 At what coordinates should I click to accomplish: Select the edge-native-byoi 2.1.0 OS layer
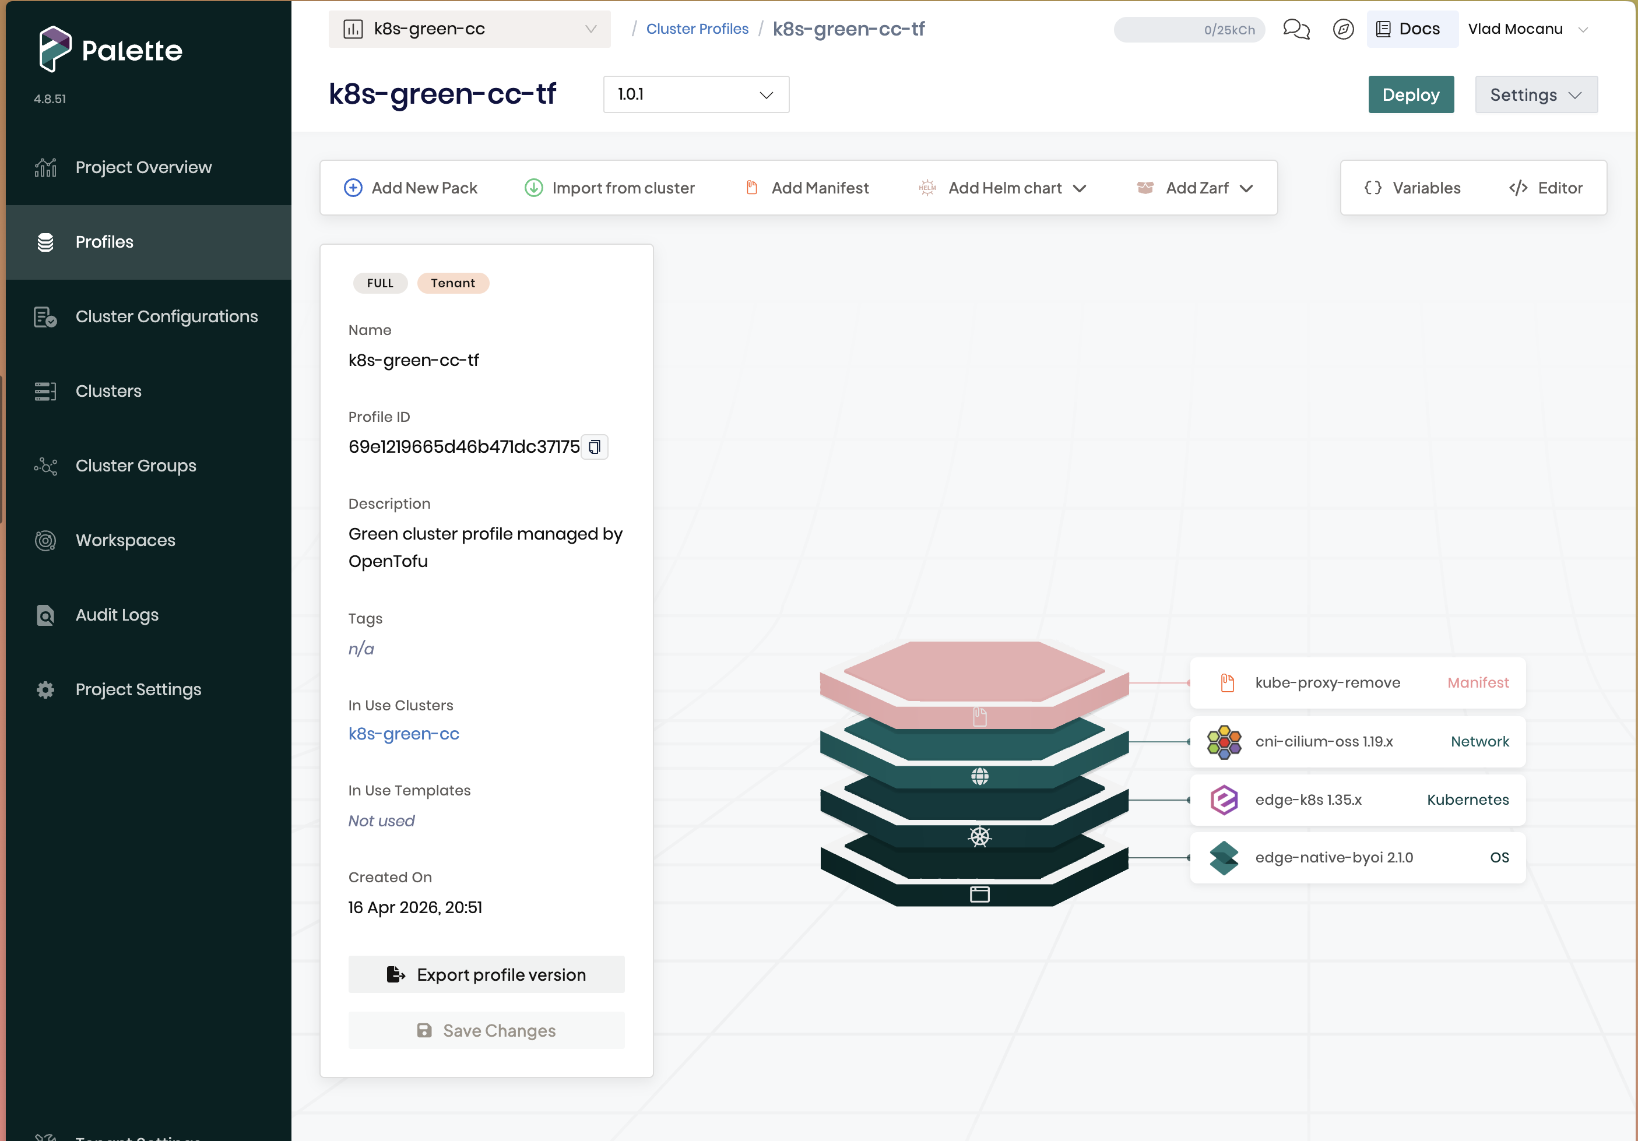[x=1358, y=858]
